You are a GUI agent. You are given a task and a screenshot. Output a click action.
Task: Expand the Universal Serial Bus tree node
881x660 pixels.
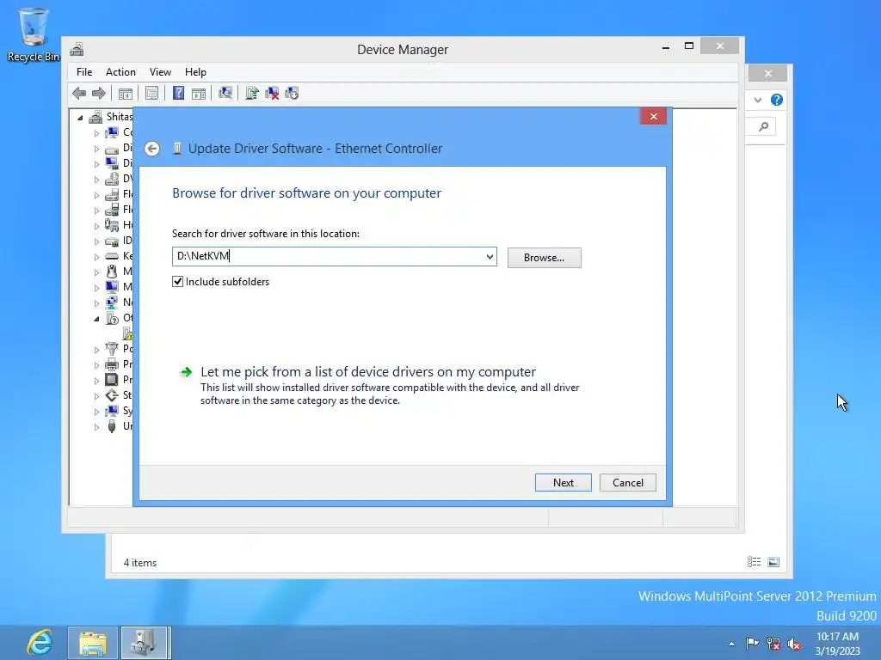click(x=96, y=427)
